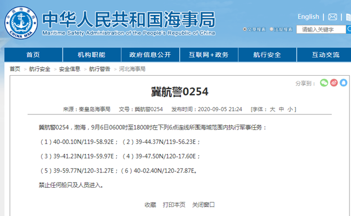This screenshot has height=216, width=351.
Task: Click the 打印本页 link
Action: (174, 205)
